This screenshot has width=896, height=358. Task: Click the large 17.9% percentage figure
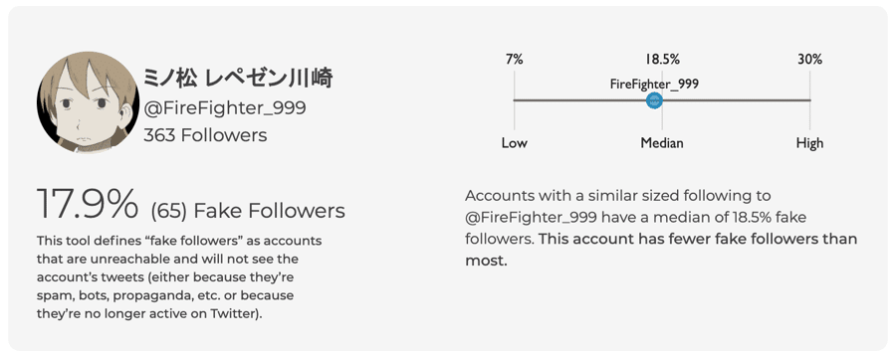click(88, 204)
